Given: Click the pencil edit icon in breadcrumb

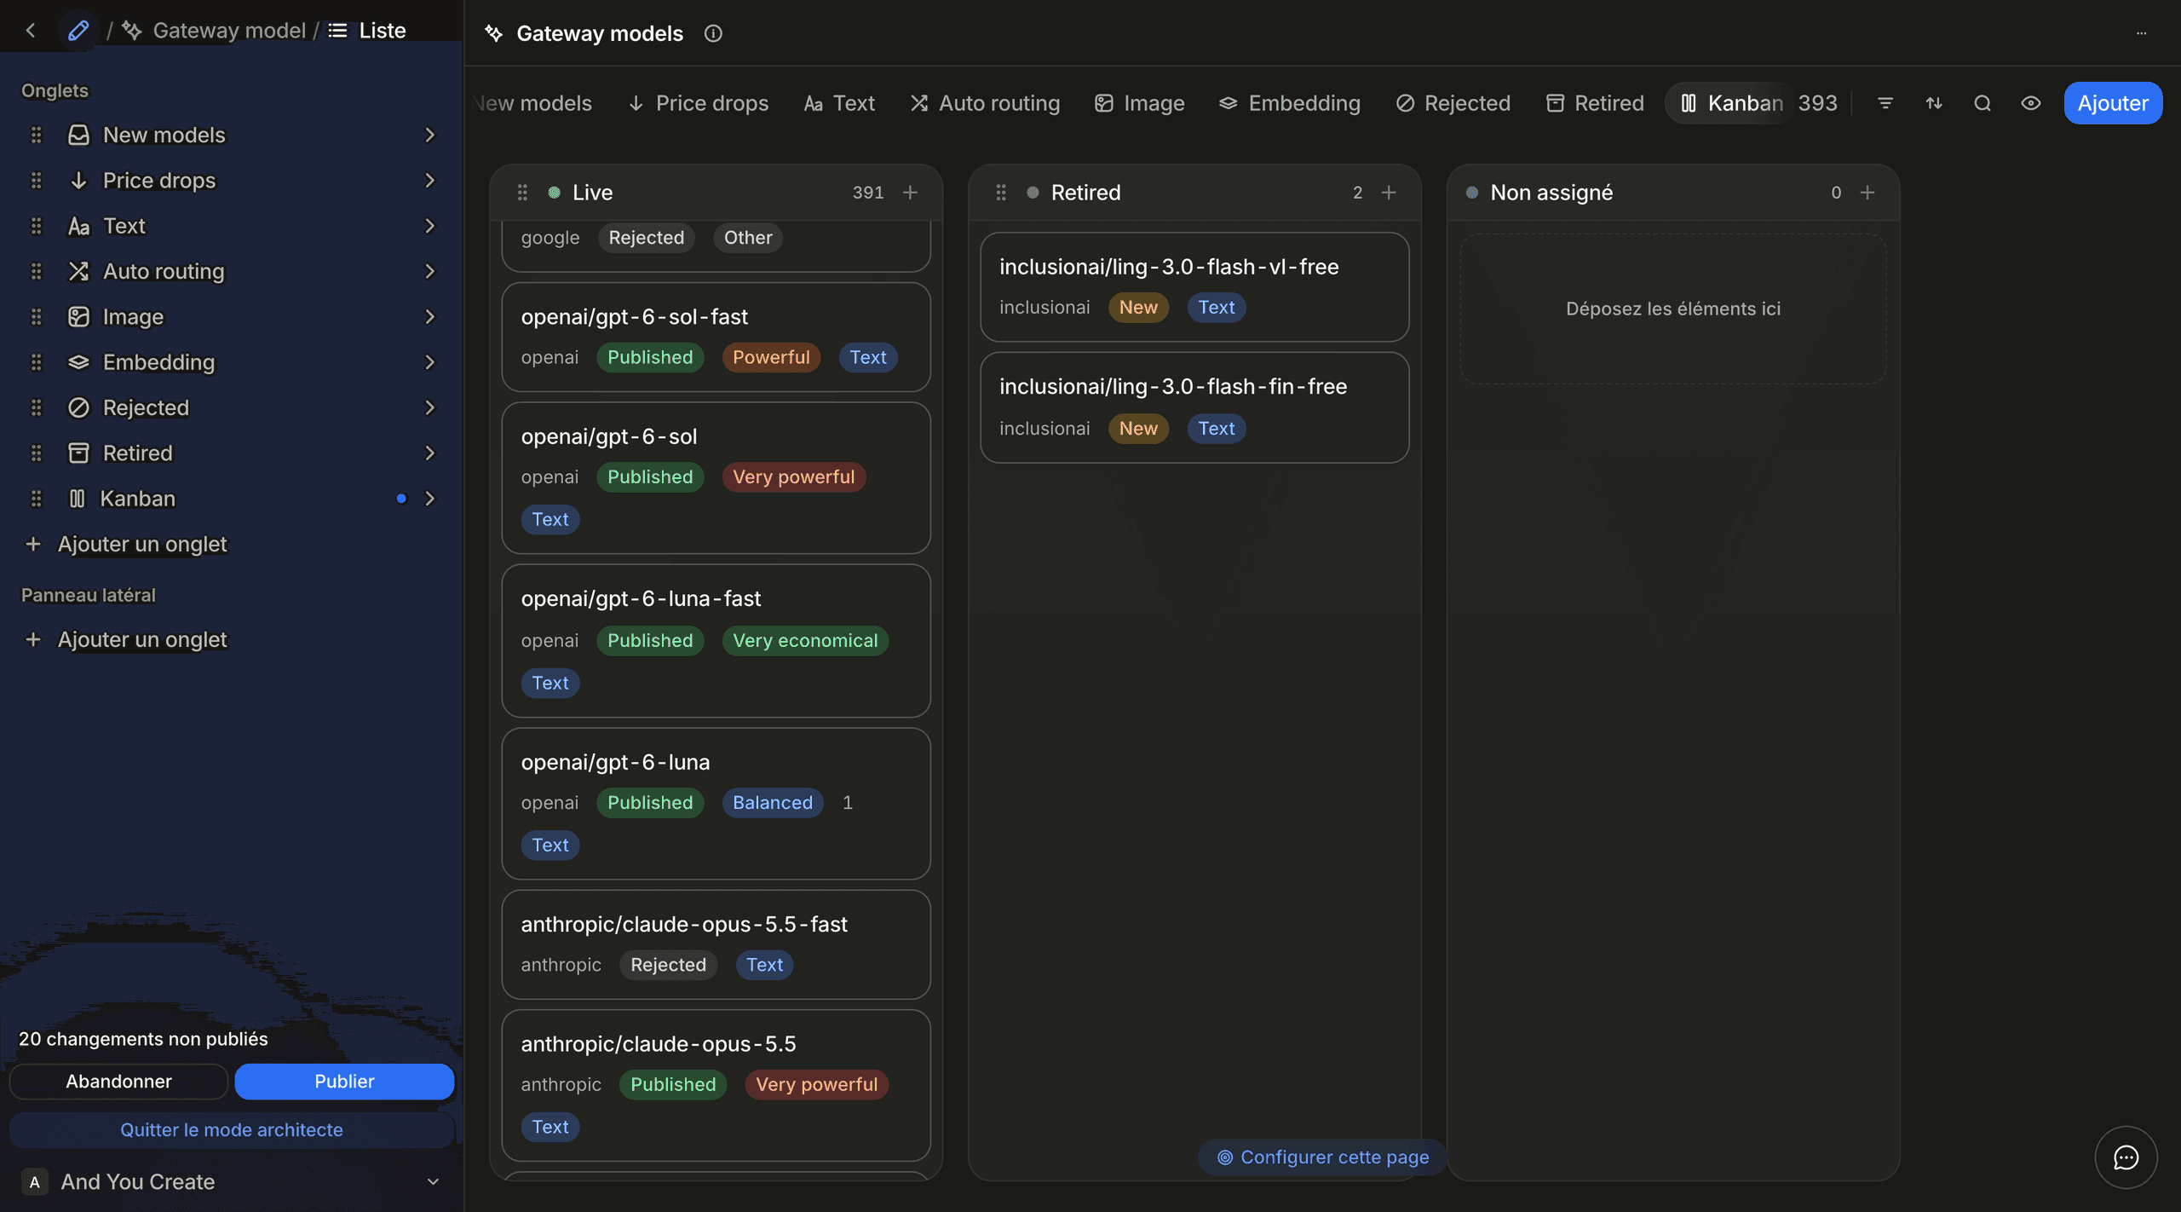Looking at the screenshot, I should [x=78, y=31].
